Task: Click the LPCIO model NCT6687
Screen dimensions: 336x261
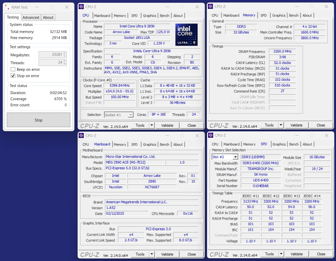Action: 152,187
